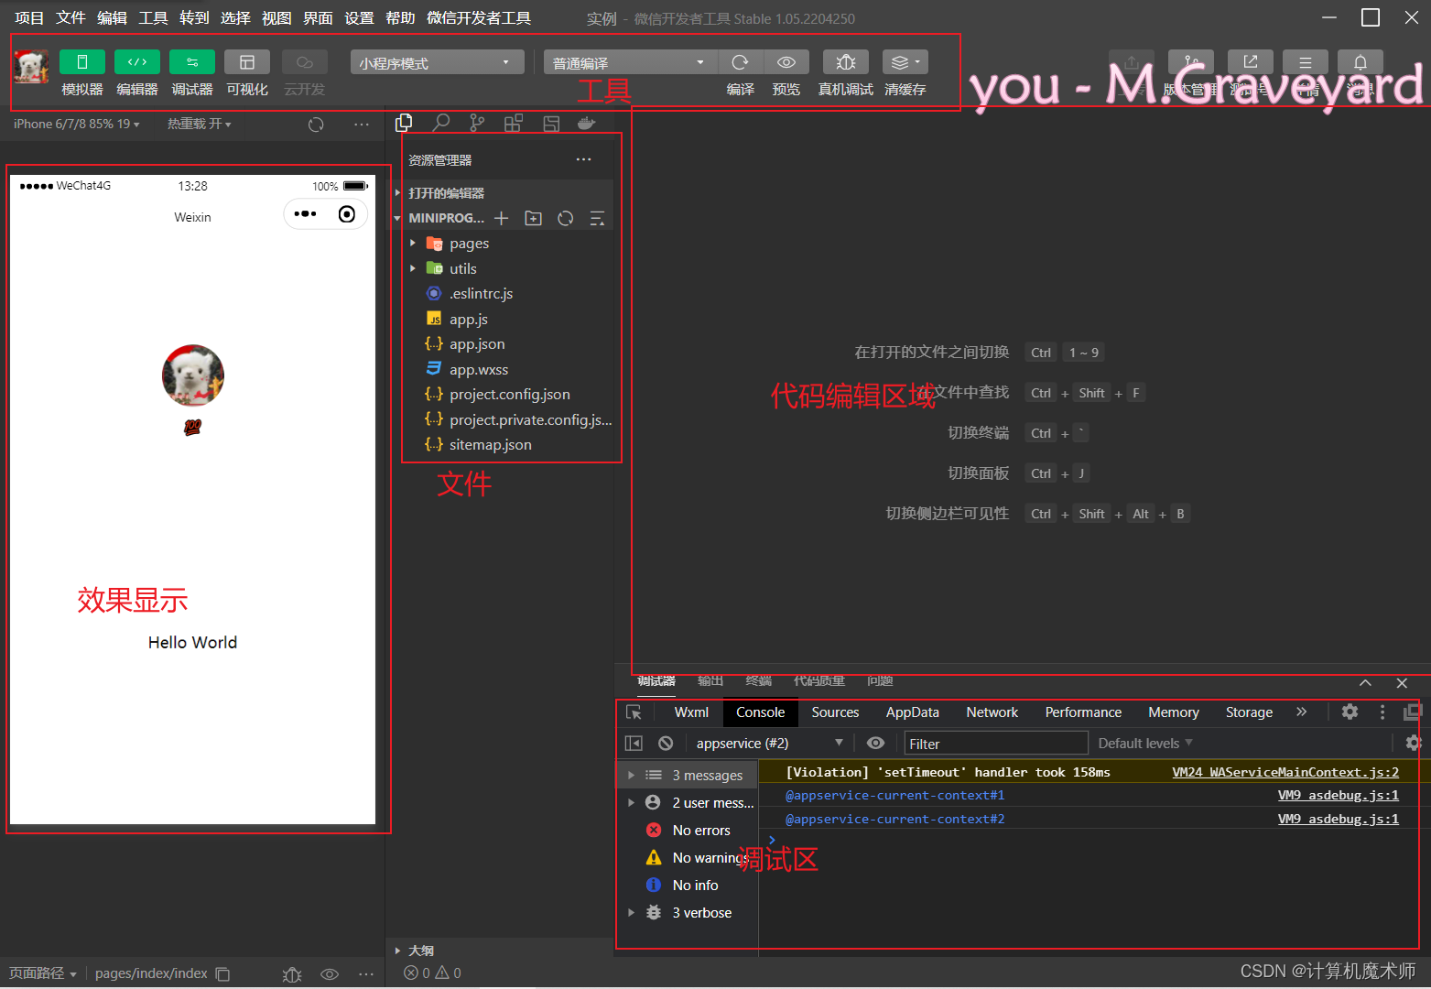The image size is (1431, 989).
Task: Open the source control branch icon
Action: 477,123
